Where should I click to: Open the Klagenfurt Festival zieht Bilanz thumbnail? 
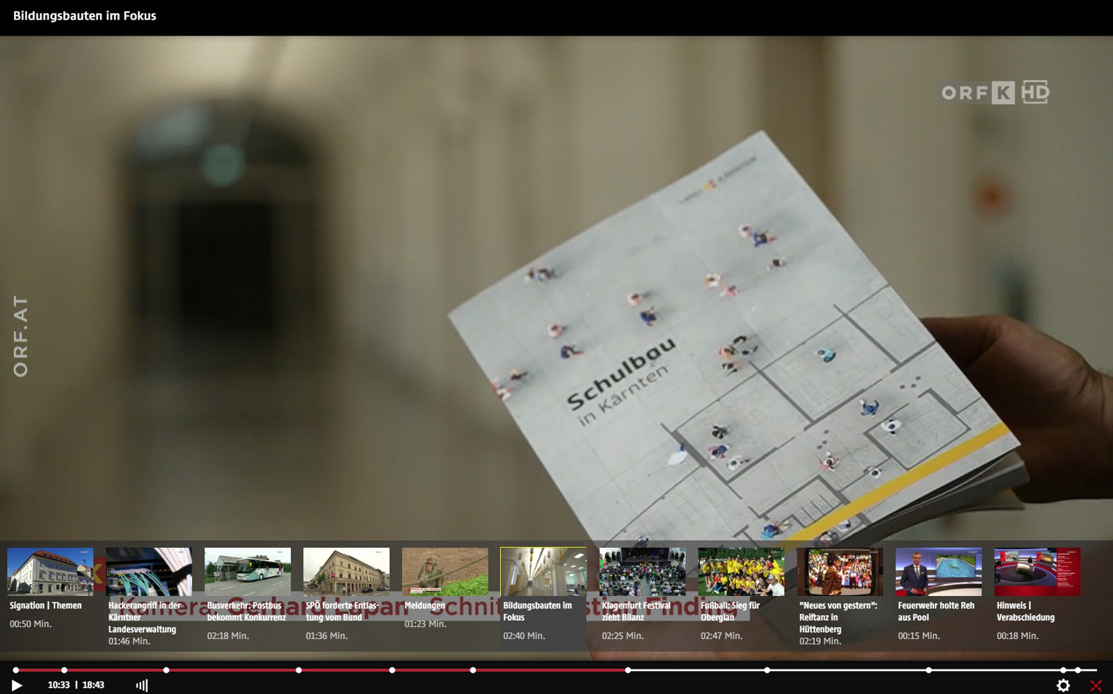(x=642, y=572)
